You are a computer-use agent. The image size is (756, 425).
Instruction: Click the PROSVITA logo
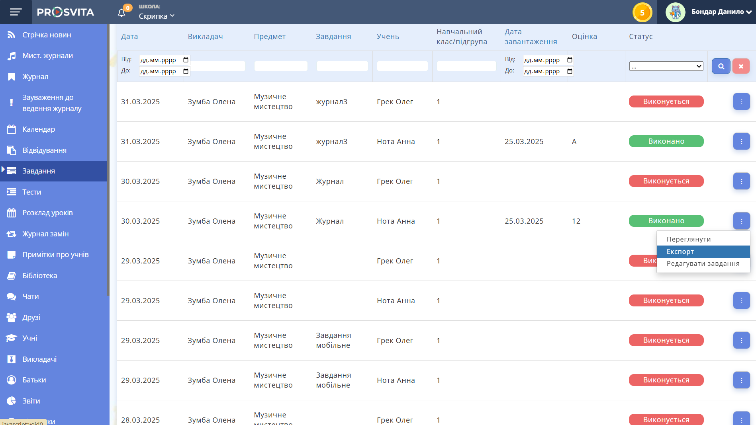(x=66, y=12)
